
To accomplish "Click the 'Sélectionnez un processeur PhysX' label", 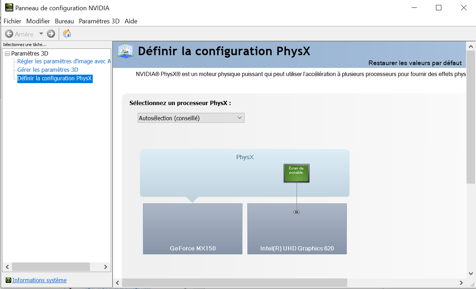I will tap(180, 103).
